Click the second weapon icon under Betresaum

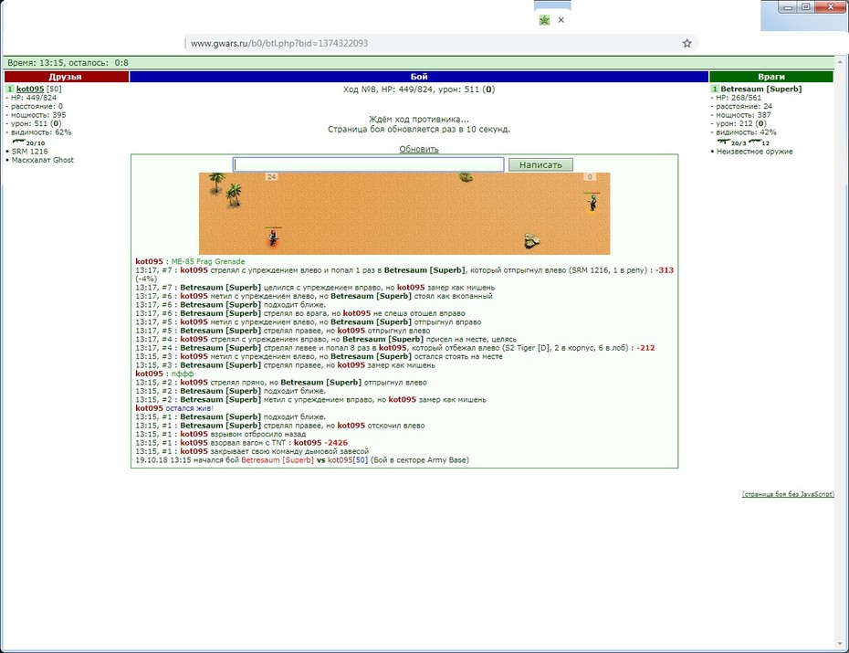[x=755, y=142]
